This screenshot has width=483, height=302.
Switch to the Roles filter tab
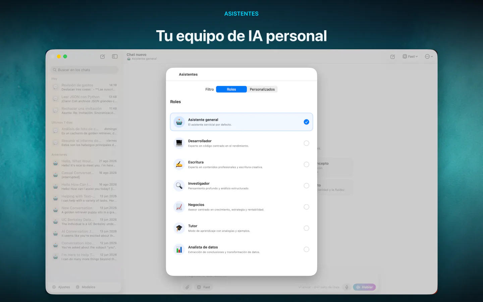coord(231,89)
